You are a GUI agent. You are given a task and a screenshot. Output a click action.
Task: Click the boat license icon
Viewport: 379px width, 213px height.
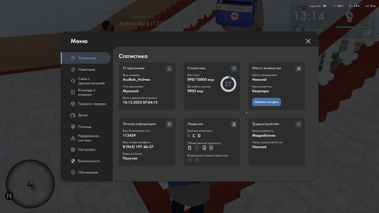[x=197, y=160]
